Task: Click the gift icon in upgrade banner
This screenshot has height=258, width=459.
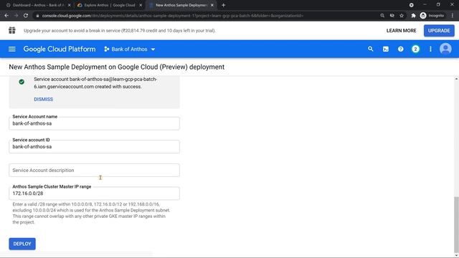Action: pos(12,30)
